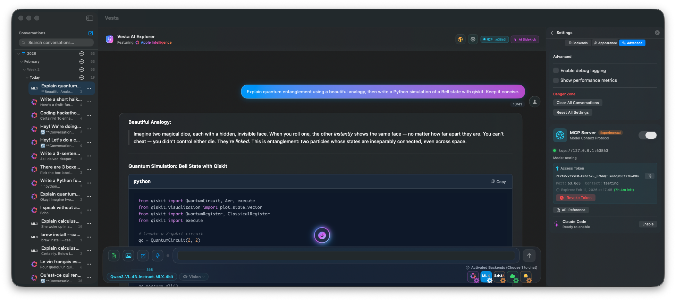Click the scroll-to-bottom arrow button
This screenshot has width=676, height=301.
tap(322, 235)
